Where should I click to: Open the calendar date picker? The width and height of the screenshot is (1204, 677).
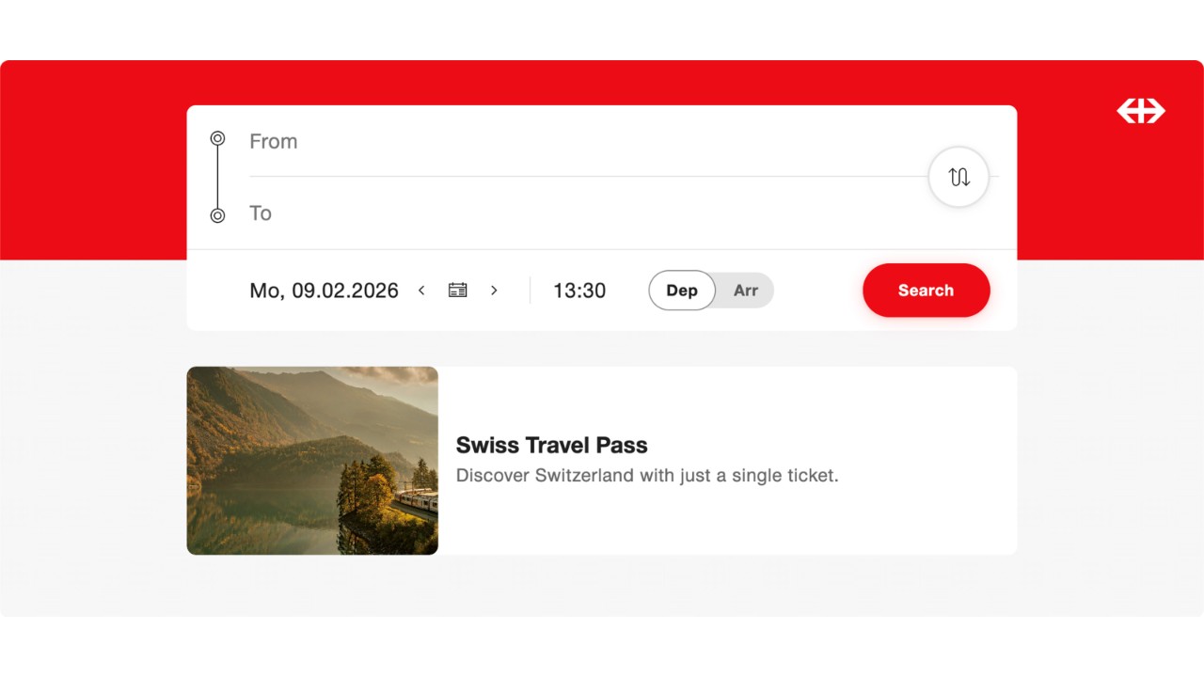click(x=458, y=291)
